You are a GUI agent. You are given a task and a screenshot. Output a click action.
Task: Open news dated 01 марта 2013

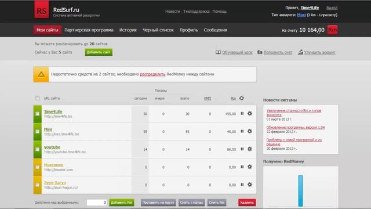294,113
